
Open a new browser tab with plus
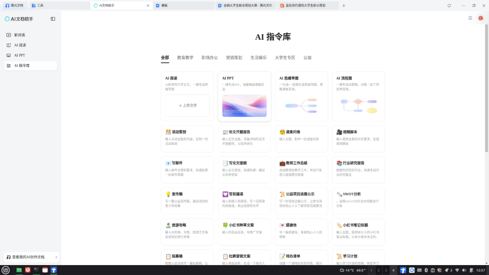[x=344, y=5]
